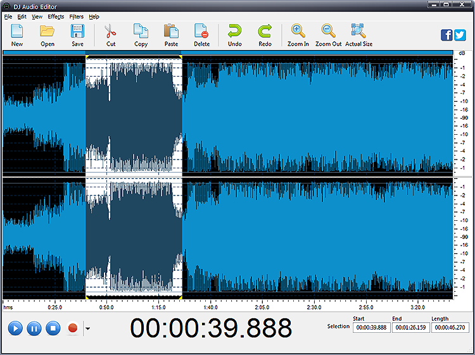Open the Edit menu
Screen dimensions: 475x355
click(22, 16)
